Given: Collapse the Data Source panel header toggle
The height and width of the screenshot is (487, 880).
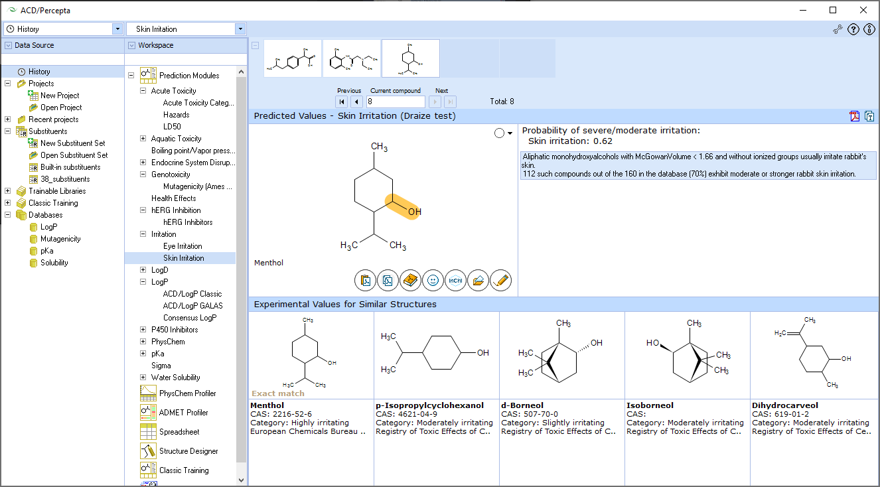Looking at the screenshot, I should coord(6,45).
